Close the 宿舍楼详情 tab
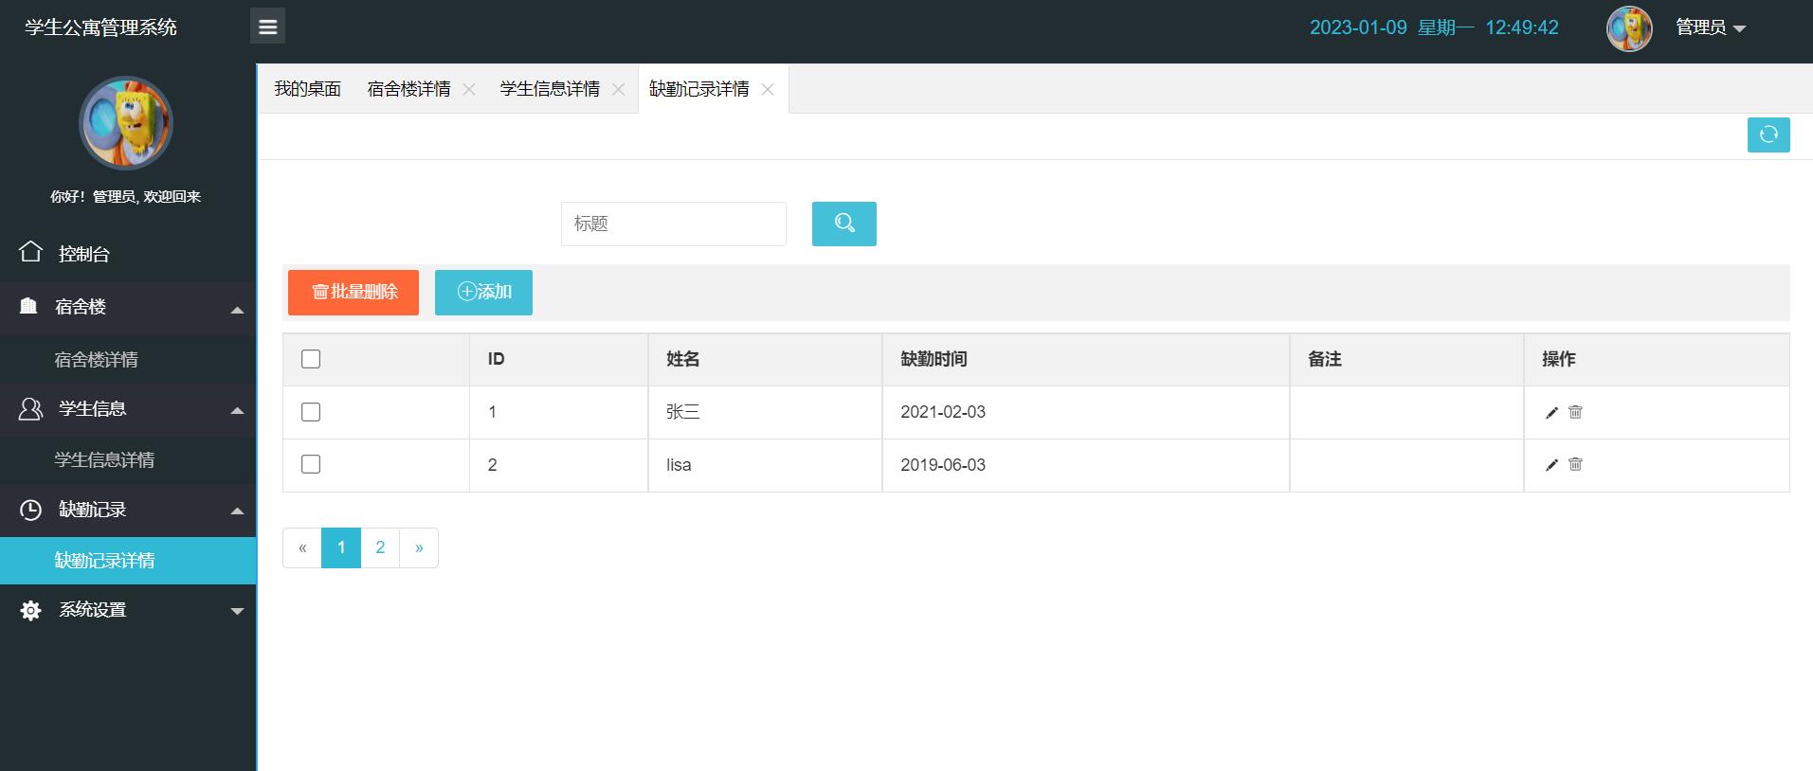 coord(469,89)
